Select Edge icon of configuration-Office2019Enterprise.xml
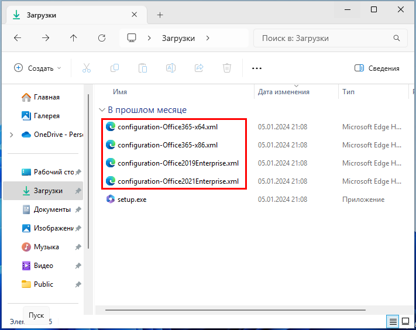 tap(111, 163)
